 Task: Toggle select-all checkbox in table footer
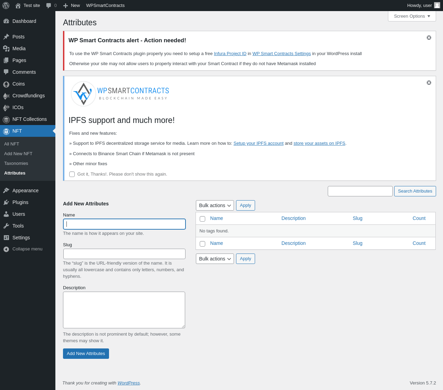pyautogui.click(x=202, y=244)
